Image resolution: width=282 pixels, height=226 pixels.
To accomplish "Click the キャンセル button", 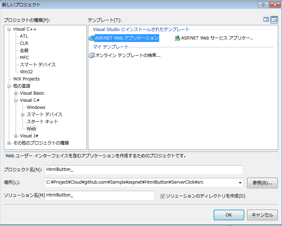I will (x=262, y=215).
